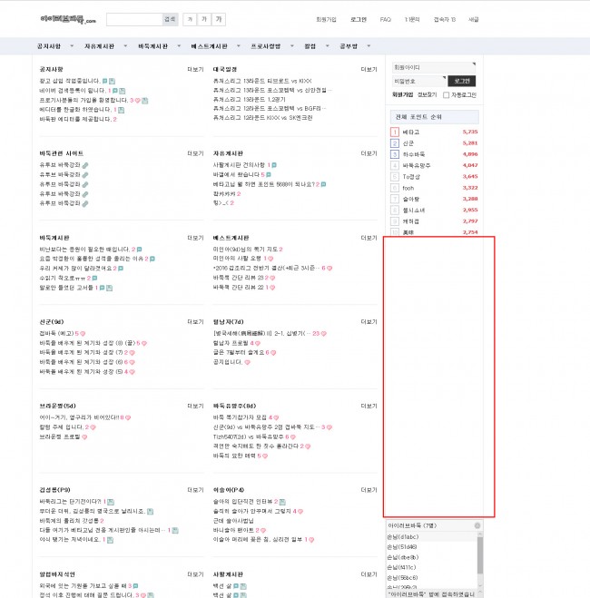Open the 공부방 navigation menu

point(349,46)
